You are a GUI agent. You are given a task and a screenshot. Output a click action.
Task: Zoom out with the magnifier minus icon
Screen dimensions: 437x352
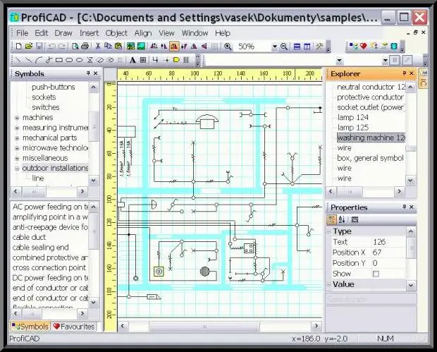click(x=284, y=47)
